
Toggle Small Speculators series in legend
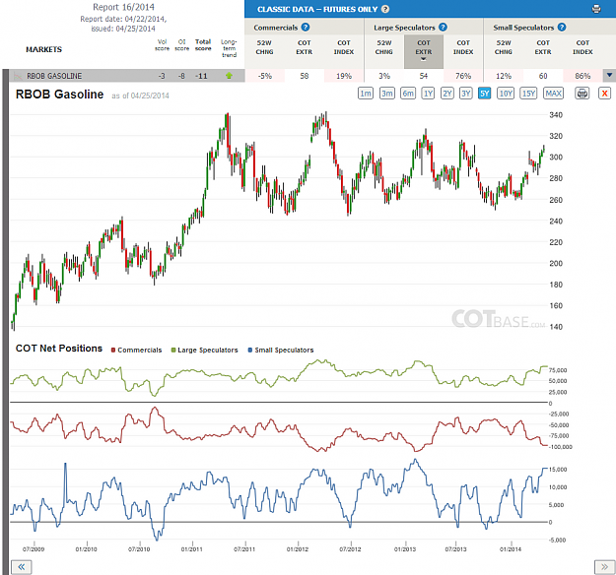[281, 351]
